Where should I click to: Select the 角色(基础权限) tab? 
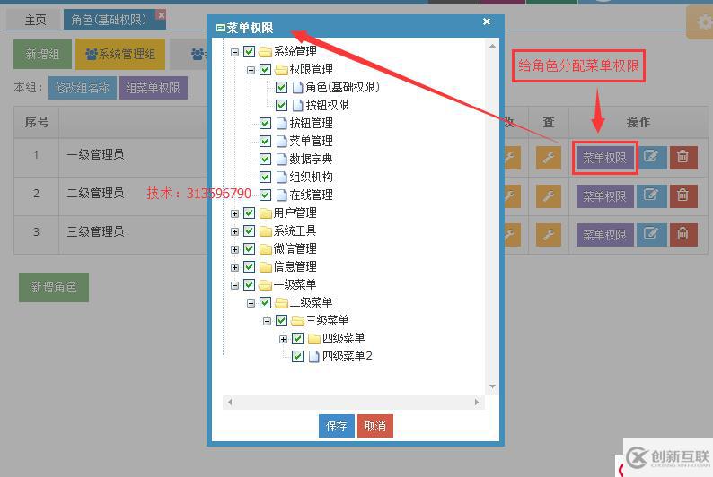(110, 20)
